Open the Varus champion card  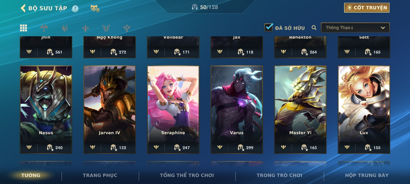pyautogui.click(x=237, y=110)
